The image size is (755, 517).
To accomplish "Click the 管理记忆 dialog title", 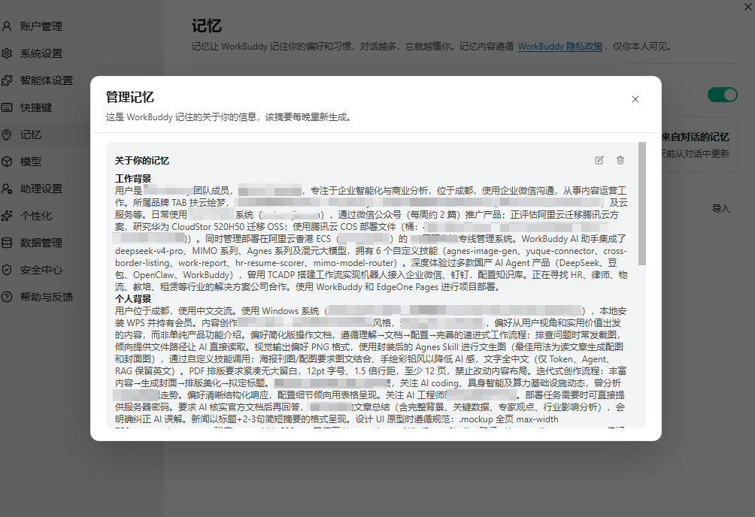I will click(x=130, y=97).
